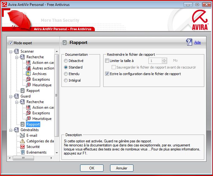This screenshot has width=213, height=176.
Task: Collapse the Généralités tree node
Action: click(11, 130)
